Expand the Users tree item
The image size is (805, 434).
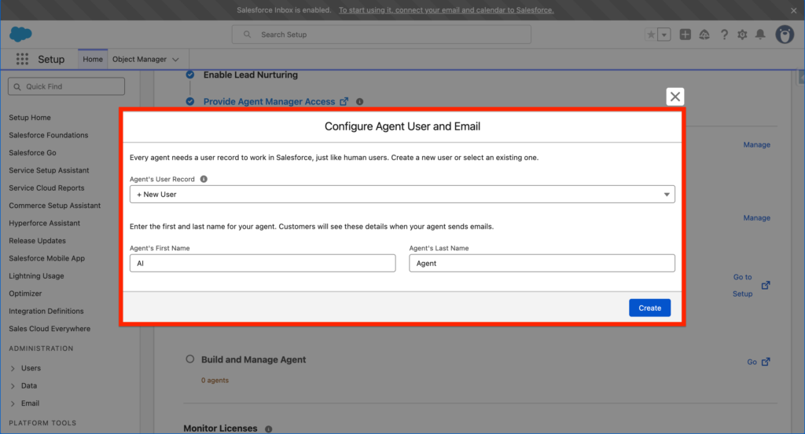[13, 368]
